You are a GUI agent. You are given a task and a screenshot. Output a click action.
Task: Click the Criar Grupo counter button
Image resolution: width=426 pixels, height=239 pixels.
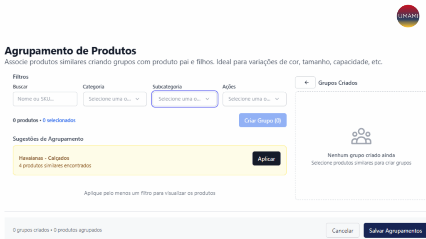pyautogui.click(x=263, y=120)
